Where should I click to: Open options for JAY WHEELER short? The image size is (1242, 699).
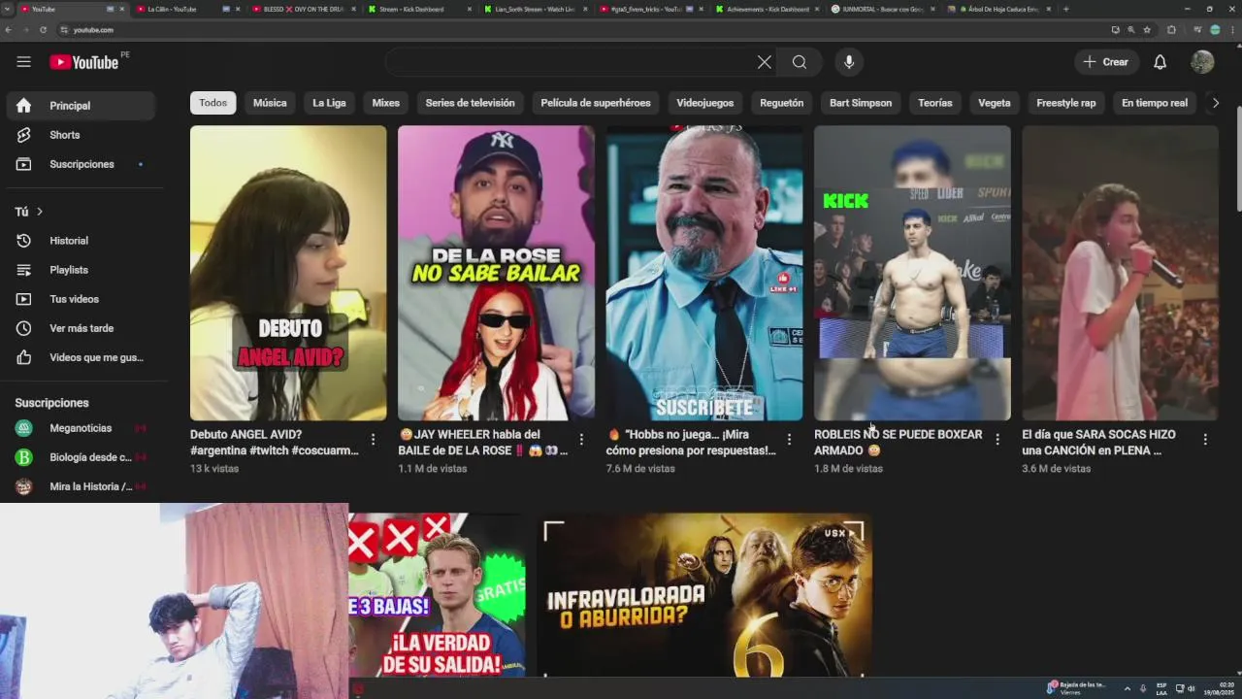581,440
